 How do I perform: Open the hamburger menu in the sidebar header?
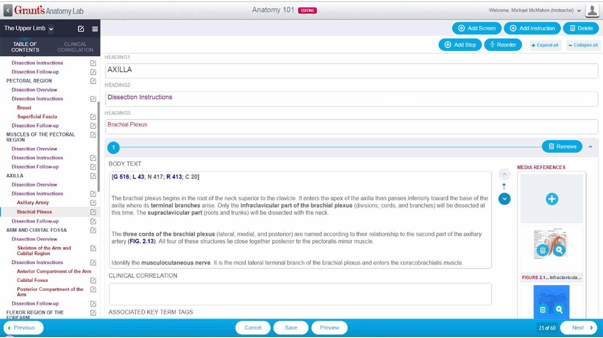(95, 29)
